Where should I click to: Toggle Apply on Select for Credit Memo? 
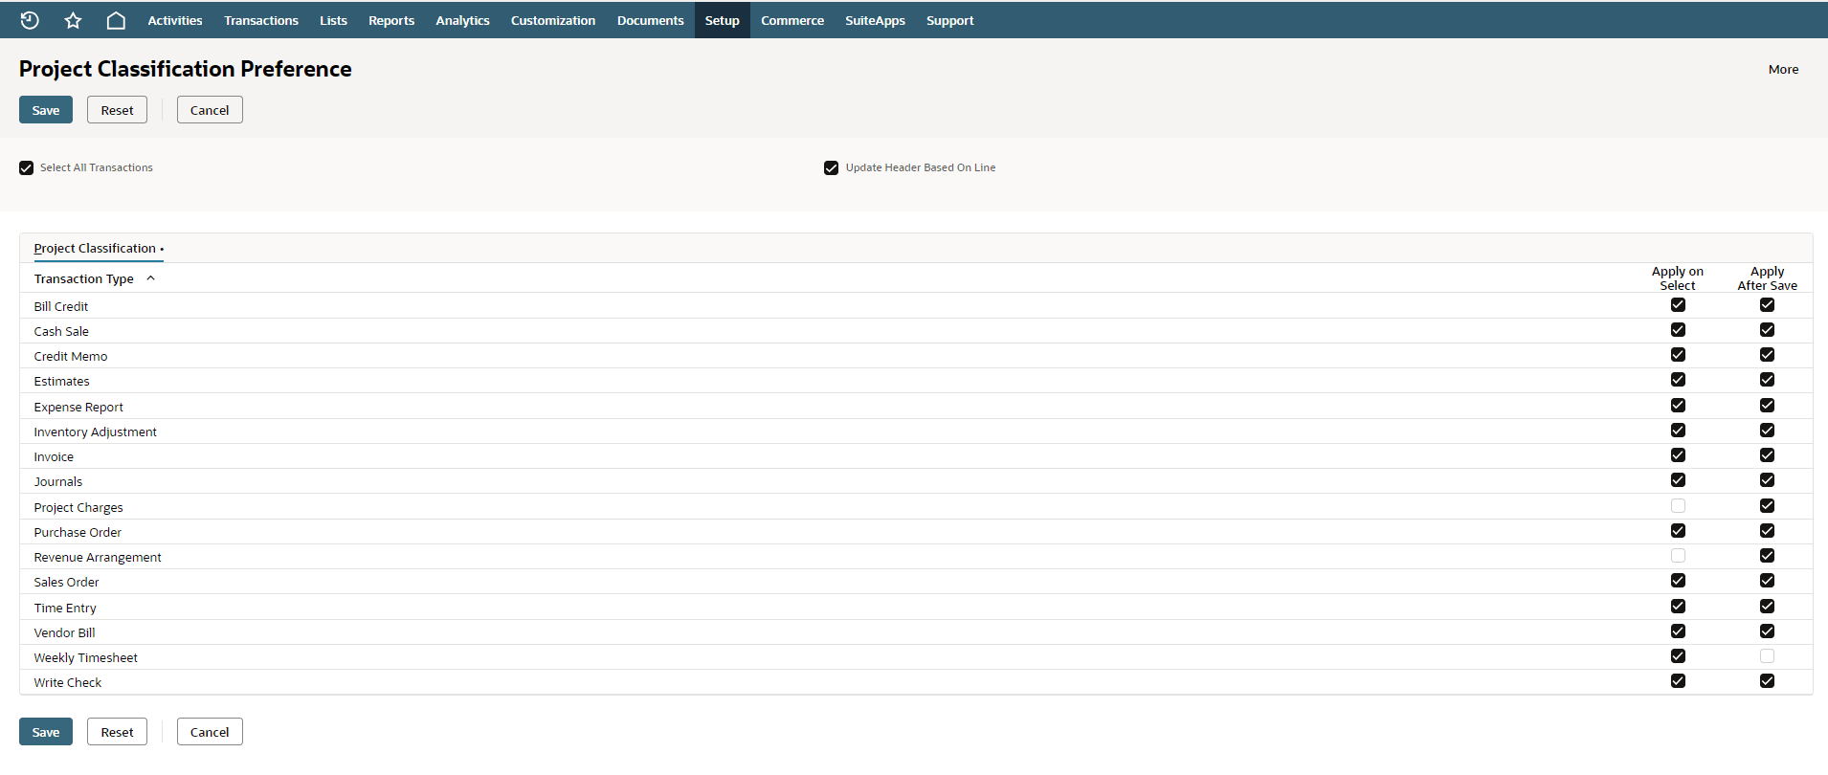pos(1678,355)
